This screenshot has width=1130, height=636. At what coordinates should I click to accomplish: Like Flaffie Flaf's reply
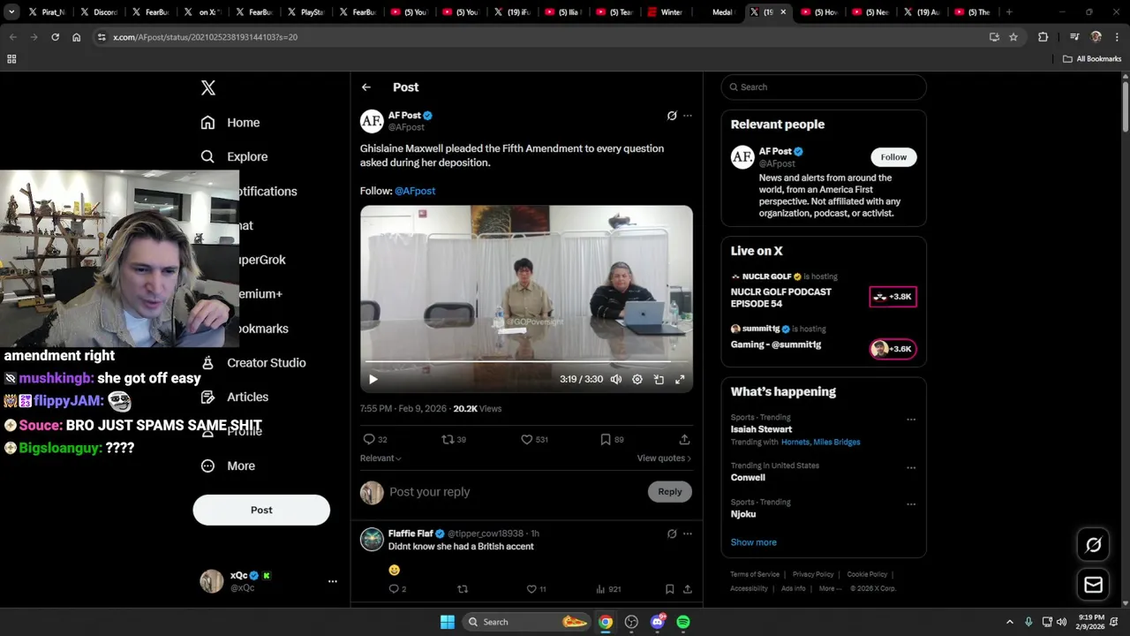coord(536,589)
